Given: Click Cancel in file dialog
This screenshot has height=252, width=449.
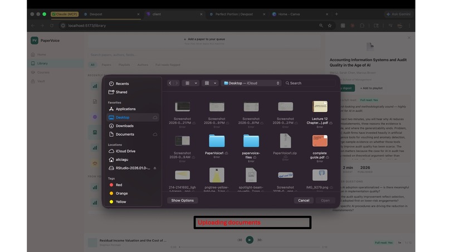Looking at the screenshot, I should (304, 200).
